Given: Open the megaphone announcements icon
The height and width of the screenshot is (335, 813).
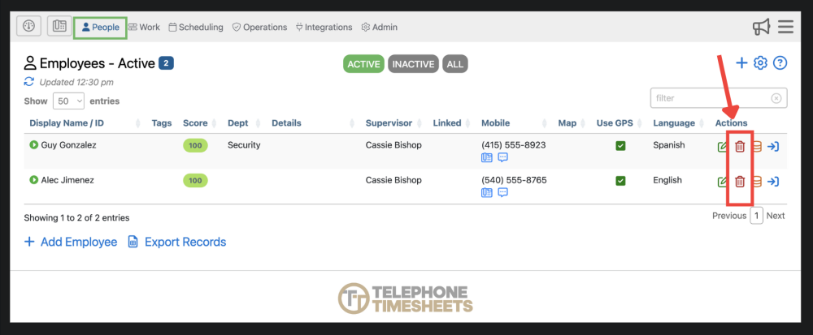Looking at the screenshot, I should coord(761,27).
